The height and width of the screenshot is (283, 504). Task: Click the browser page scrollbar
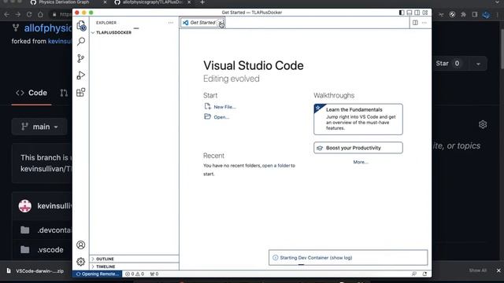point(502,48)
